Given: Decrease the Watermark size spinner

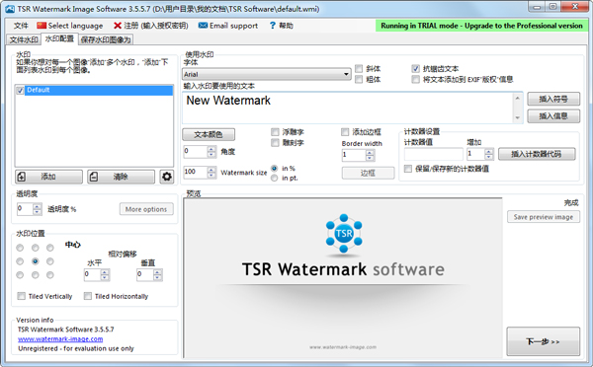Looking at the screenshot, I should (x=212, y=176).
